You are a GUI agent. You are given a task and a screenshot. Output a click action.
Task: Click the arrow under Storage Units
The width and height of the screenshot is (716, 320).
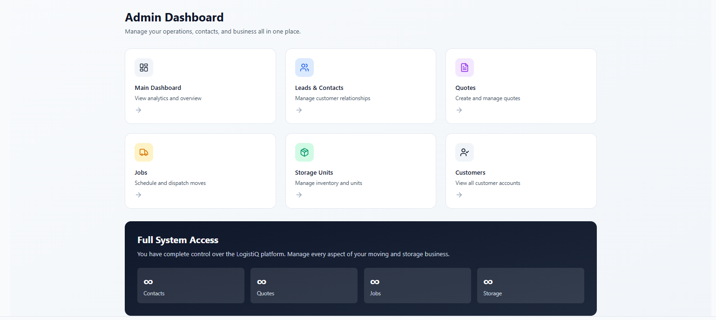299,195
